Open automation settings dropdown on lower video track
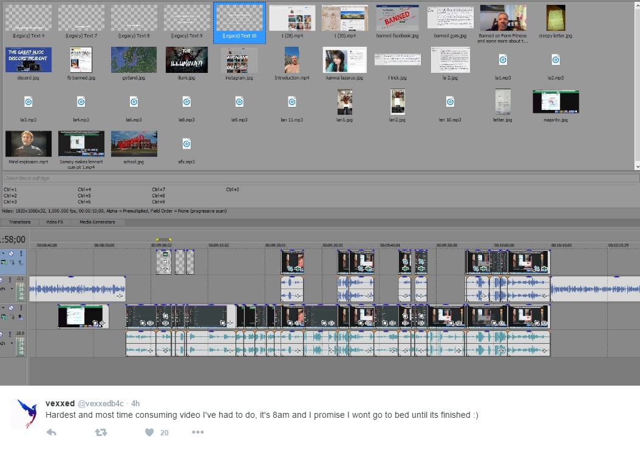The image size is (640, 450). click(3, 308)
